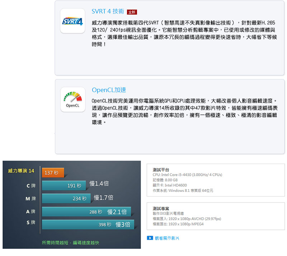Select the SVRT 4 技術 heading
Viewport: 287px width, 256px height.
108,11
